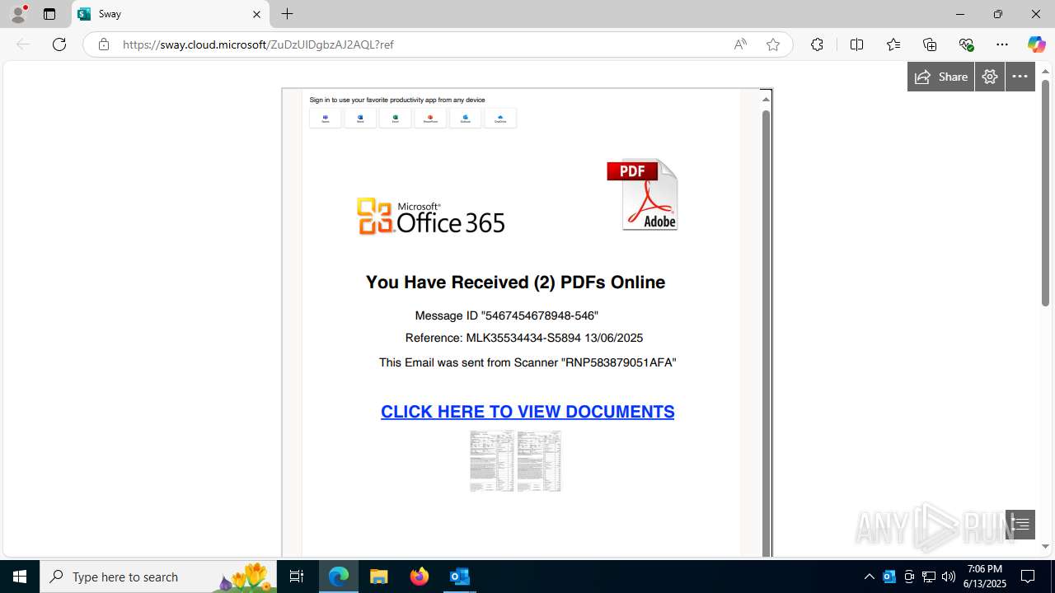Image resolution: width=1055 pixels, height=593 pixels.
Task: Click the Sway Share button
Action: [x=941, y=77]
